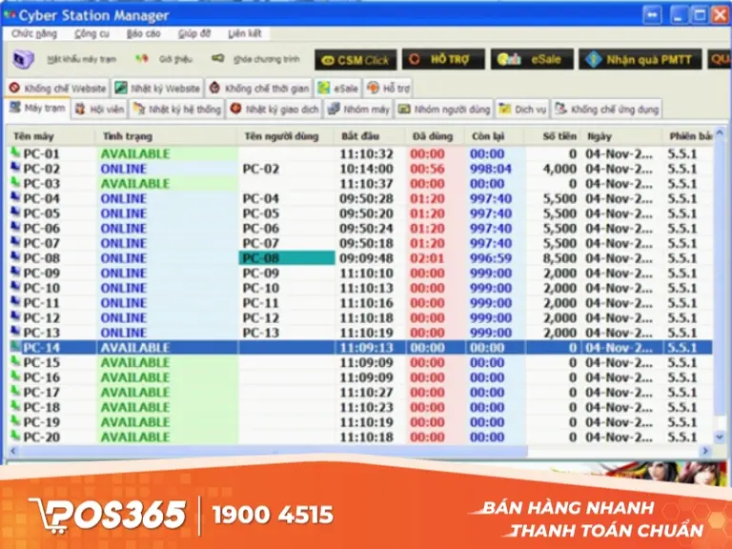The width and height of the screenshot is (732, 549).
Task: Click the PC-01 station icon
Action: pyautogui.click(x=15, y=152)
